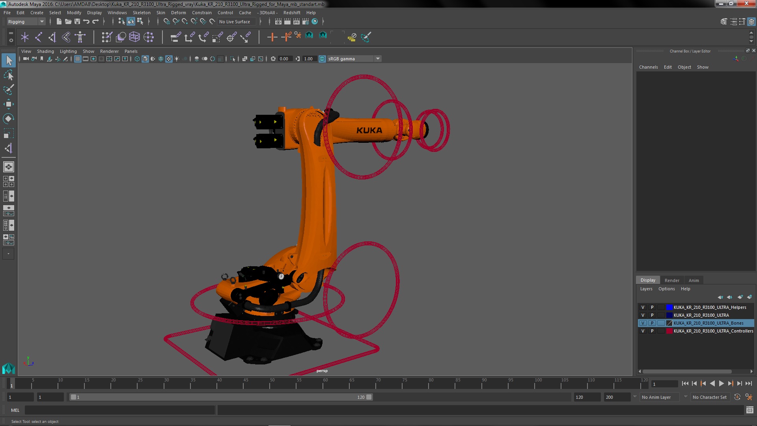Activate the Move tool
Viewport: 757px width, 426px height.
pos(9,104)
